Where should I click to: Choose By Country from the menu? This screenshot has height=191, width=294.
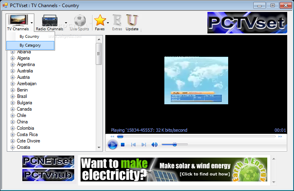[x=30, y=37]
